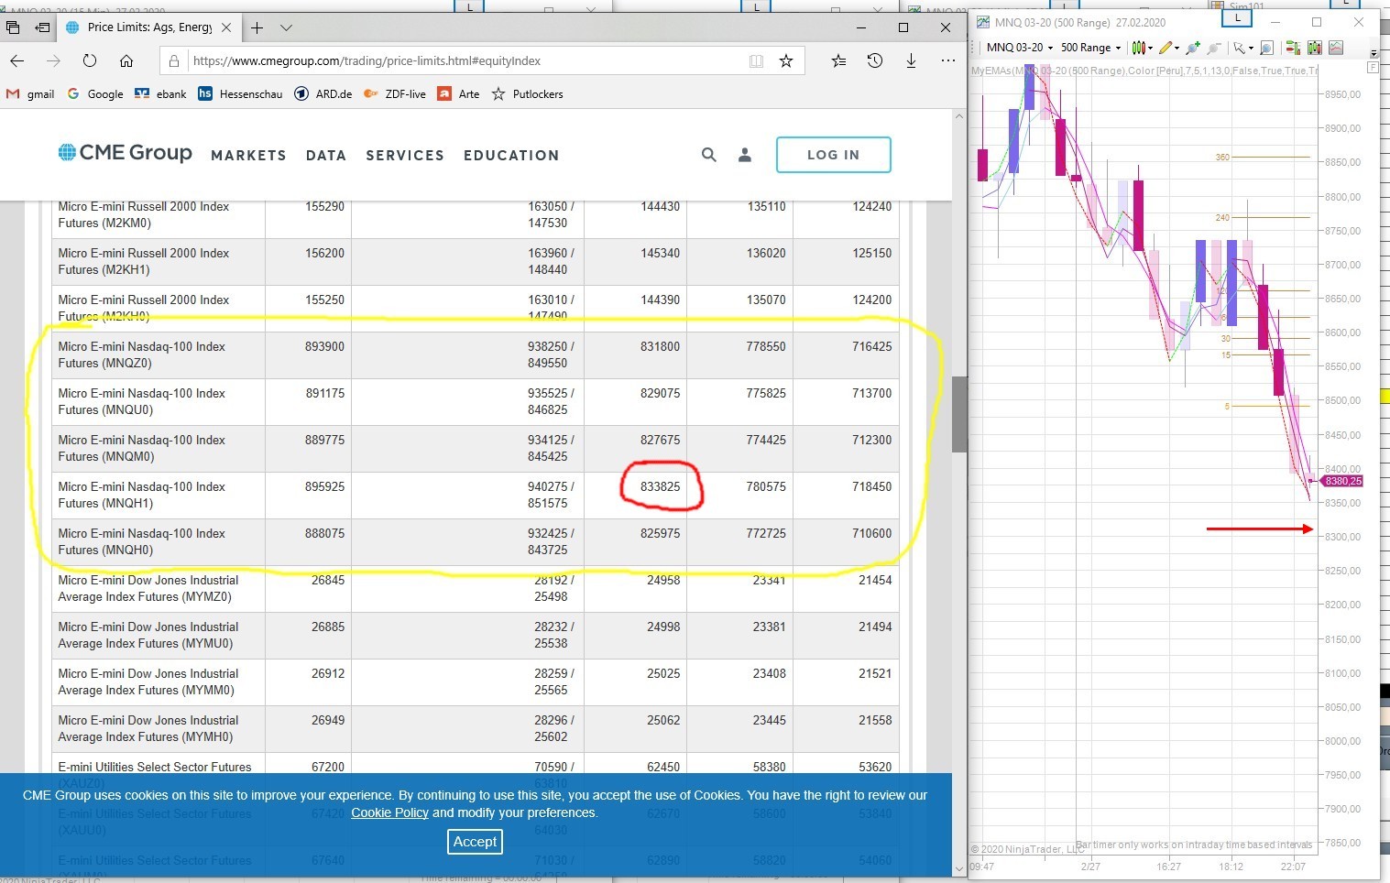Image resolution: width=1390 pixels, height=883 pixels.
Task: Toggle reading view icon in address bar
Action: click(756, 60)
